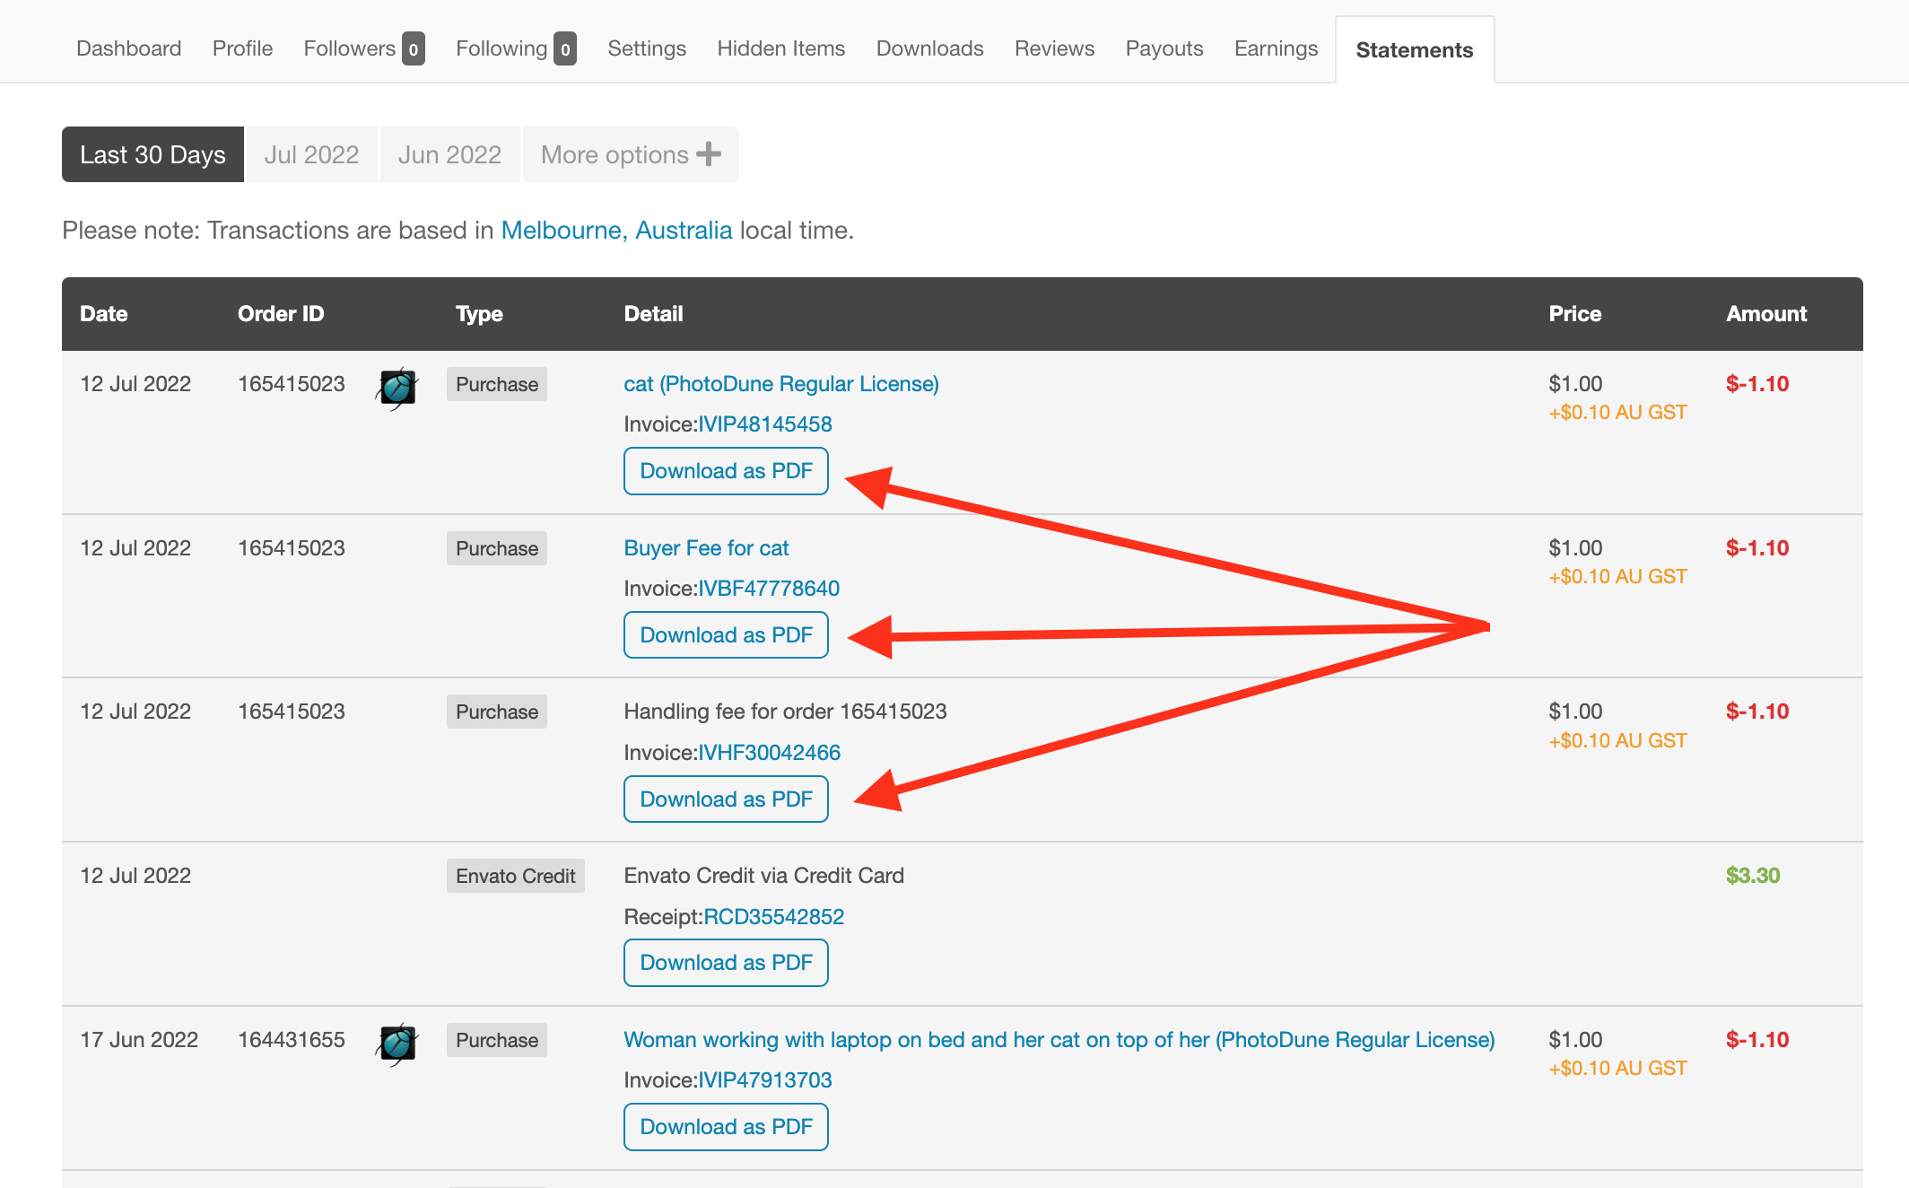Expand the More options date filter
The height and width of the screenshot is (1188, 1909).
point(629,153)
